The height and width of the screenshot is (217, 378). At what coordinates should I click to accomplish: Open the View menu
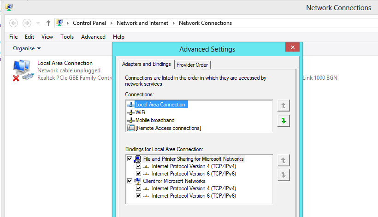pyautogui.click(x=47, y=36)
